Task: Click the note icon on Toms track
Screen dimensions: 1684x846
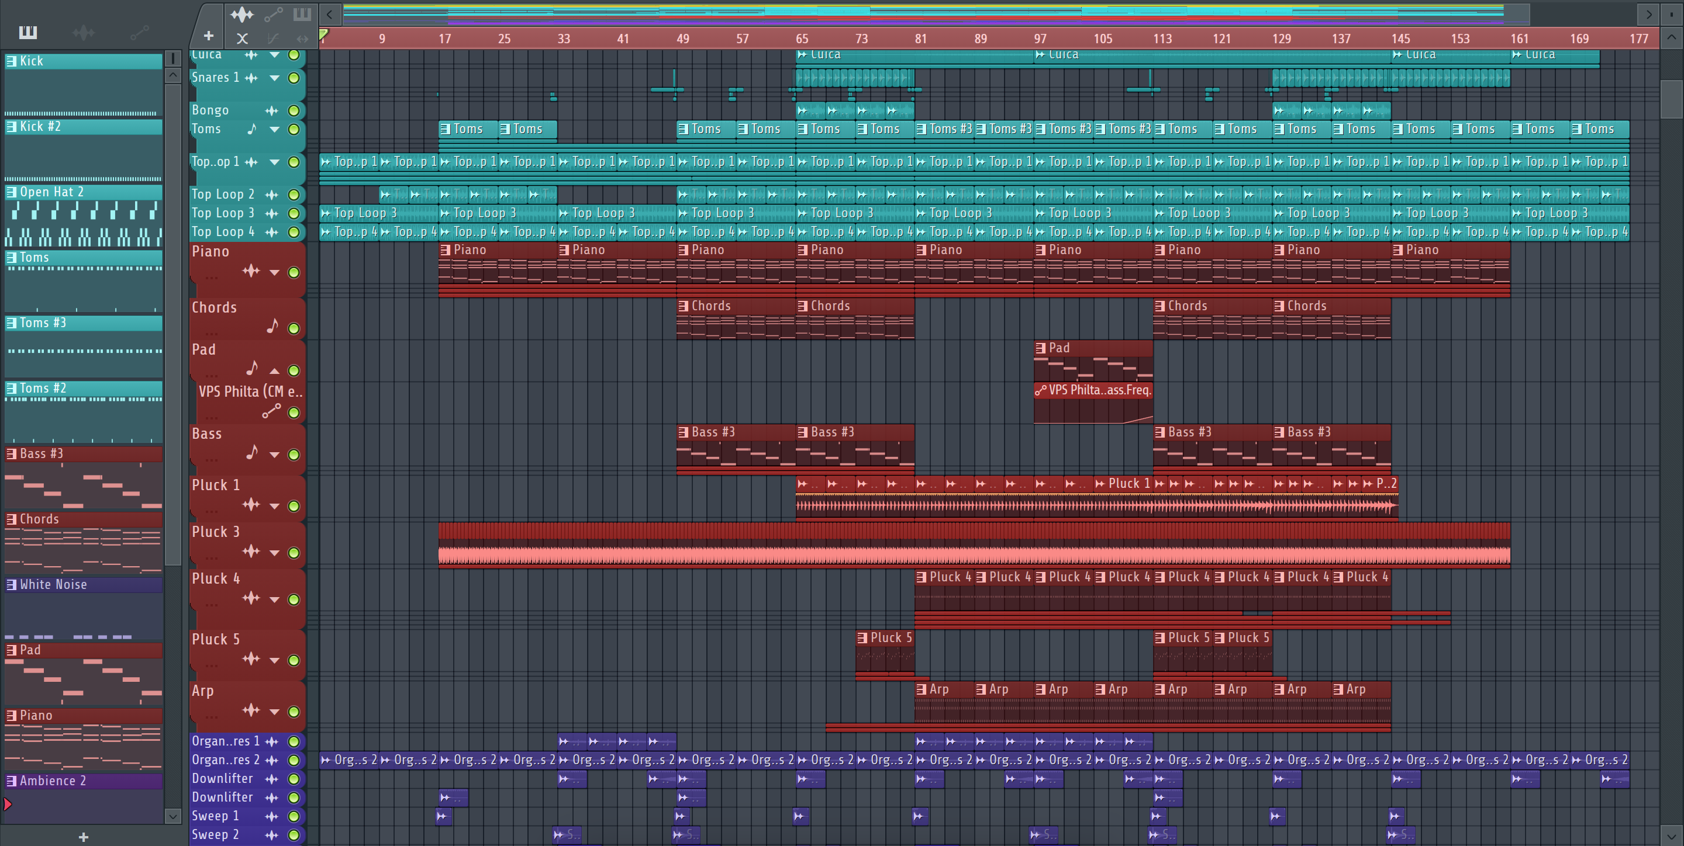Action: 253,129
